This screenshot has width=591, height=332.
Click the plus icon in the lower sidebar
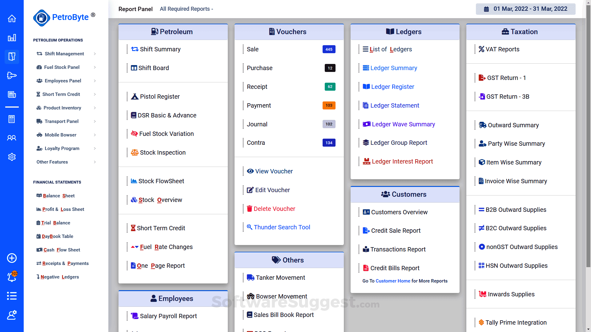click(x=12, y=258)
